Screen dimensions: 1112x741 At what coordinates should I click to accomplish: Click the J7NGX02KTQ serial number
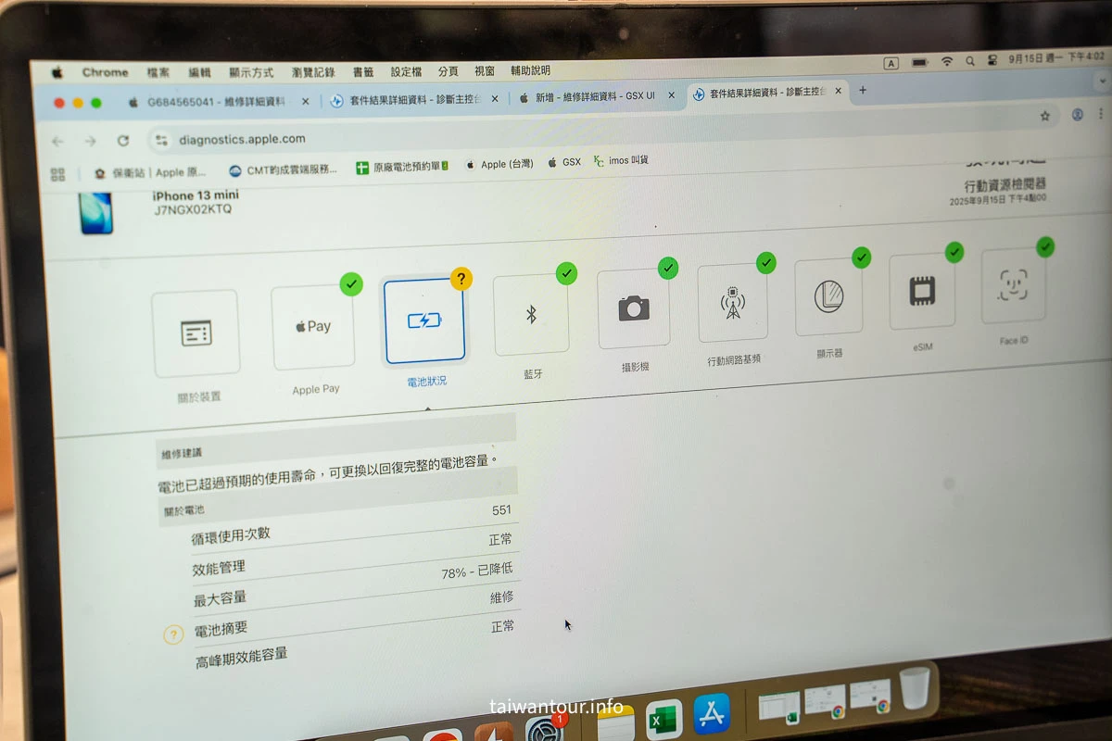tap(192, 209)
